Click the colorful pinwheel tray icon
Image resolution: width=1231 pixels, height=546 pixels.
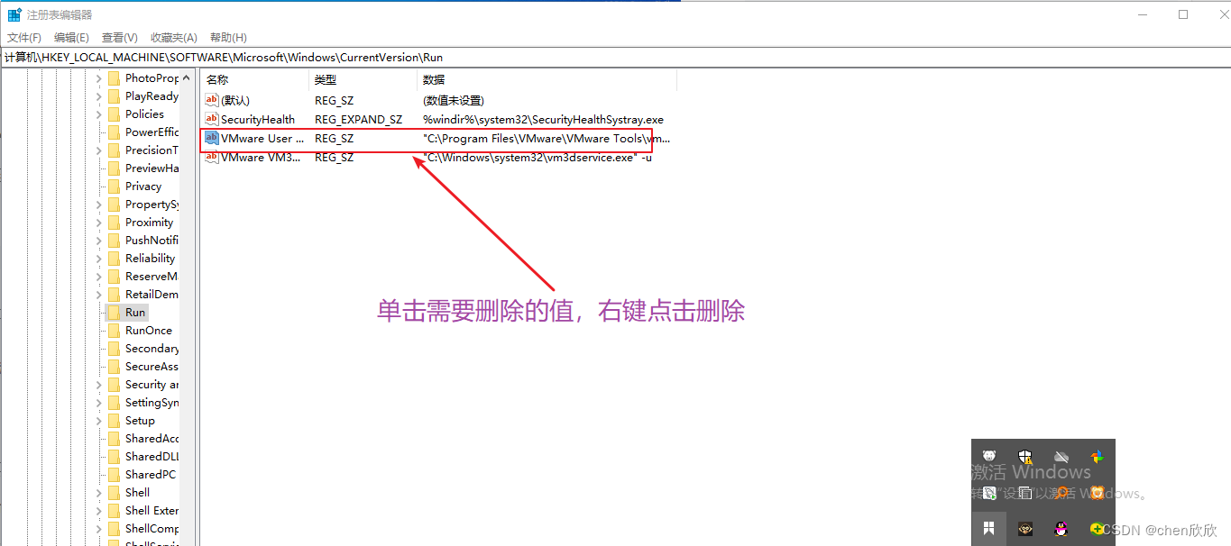[x=1097, y=457]
